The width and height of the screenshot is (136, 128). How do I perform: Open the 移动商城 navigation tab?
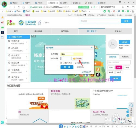[38, 31]
